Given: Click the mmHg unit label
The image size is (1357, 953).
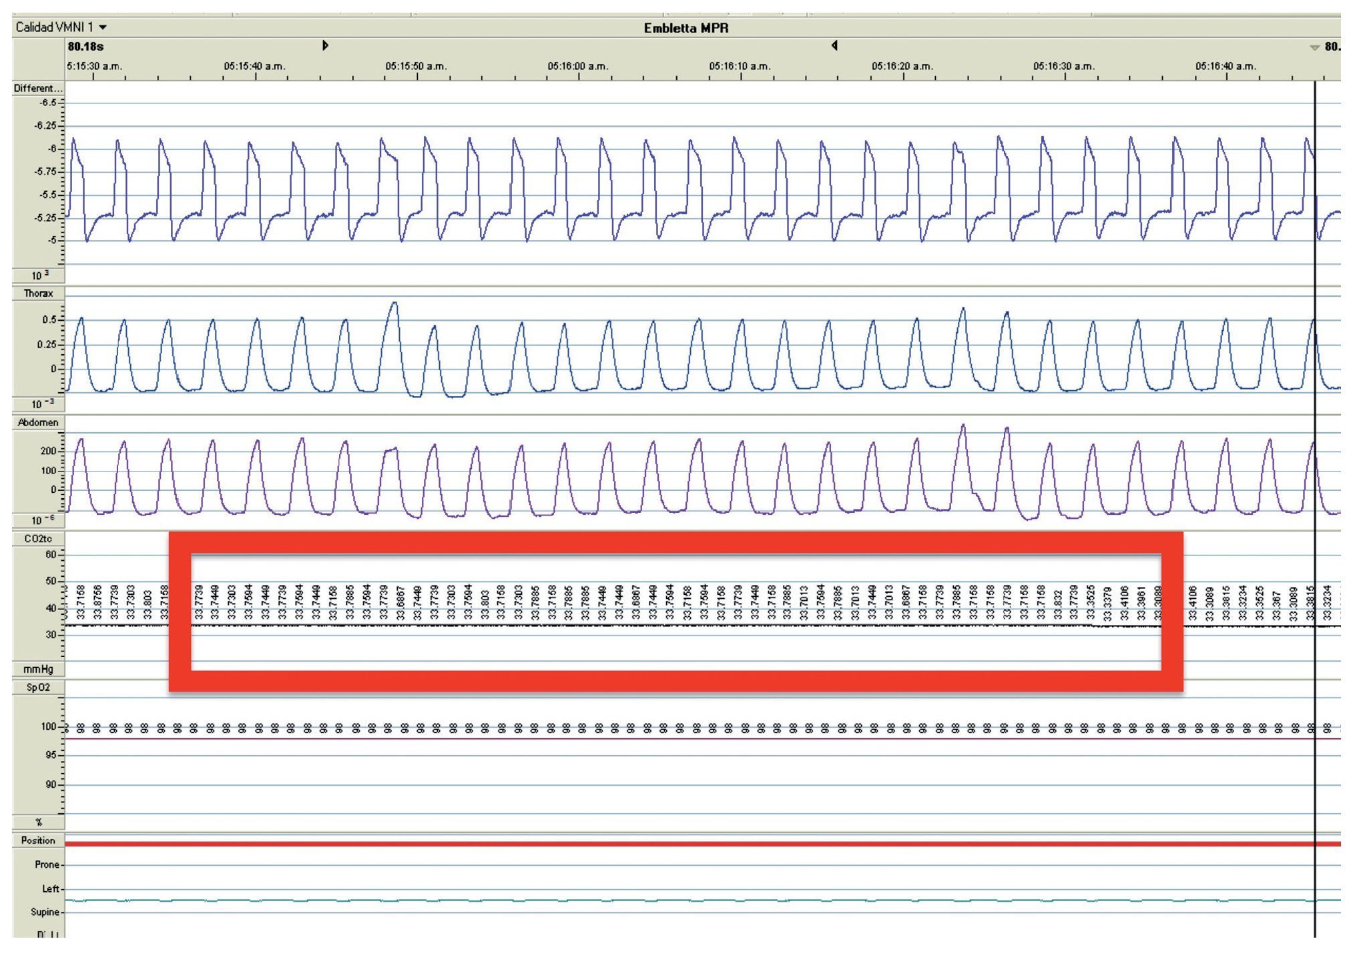Looking at the screenshot, I should tap(38, 669).
